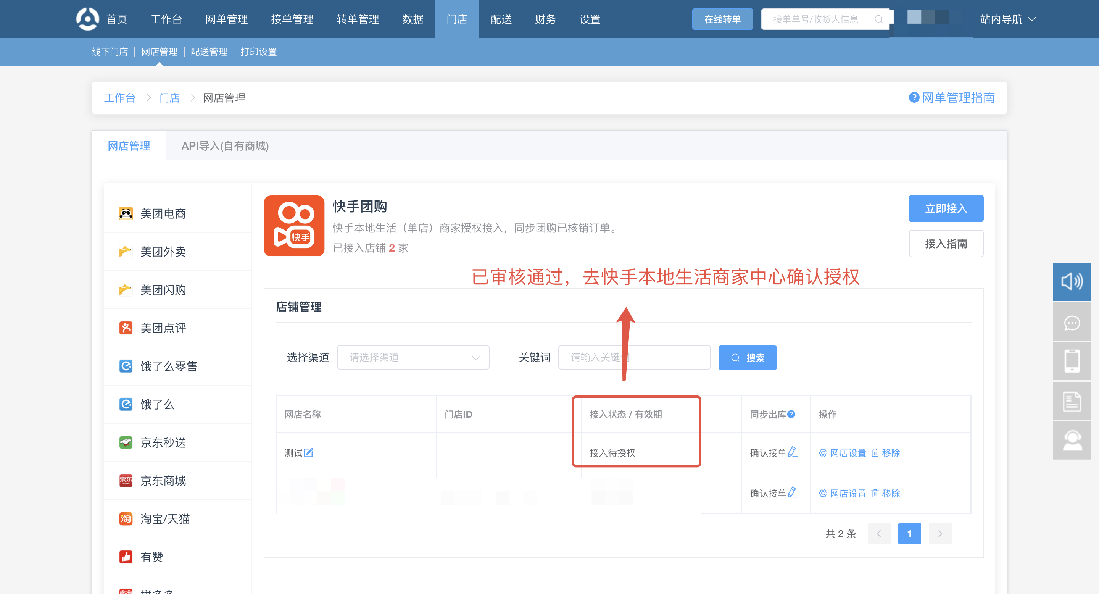Switch to the 网店管理 submenu in the blue bar
This screenshot has width=1099, height=594.
[159, 52]
